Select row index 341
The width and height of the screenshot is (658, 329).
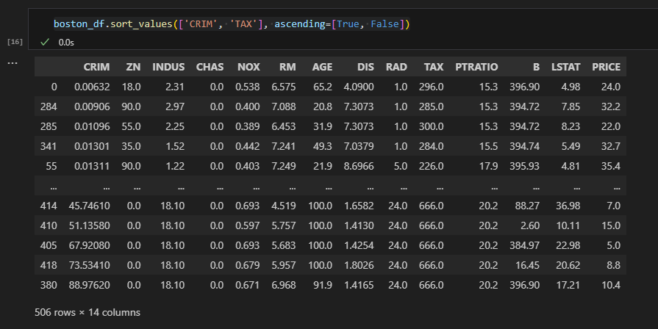[x=49, y=146]
